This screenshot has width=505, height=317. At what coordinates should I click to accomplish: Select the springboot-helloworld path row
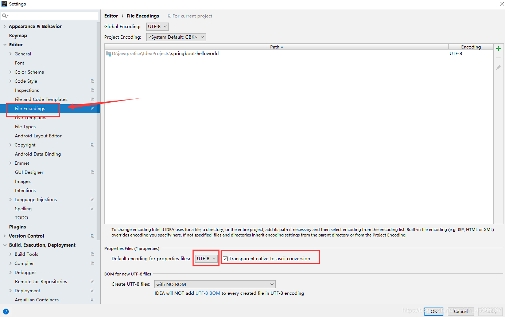pos(299,54)
